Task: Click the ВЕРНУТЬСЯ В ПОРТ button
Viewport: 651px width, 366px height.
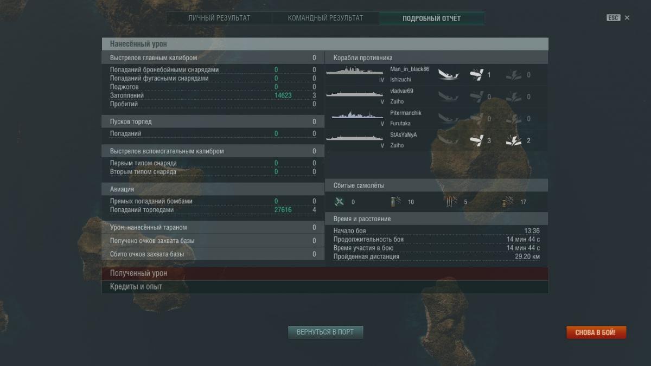Action: (x=325, y=332)
